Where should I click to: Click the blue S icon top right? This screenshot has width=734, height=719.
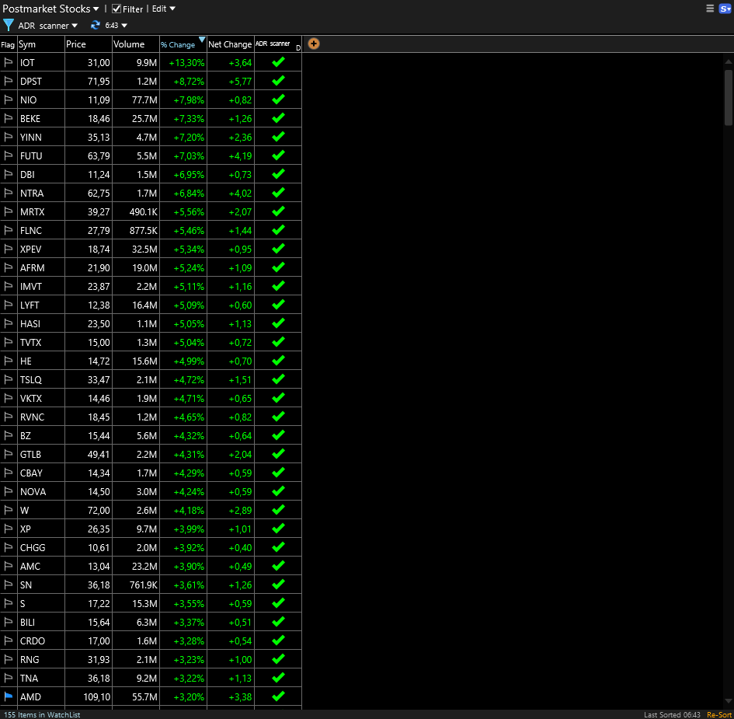point(725,9)
